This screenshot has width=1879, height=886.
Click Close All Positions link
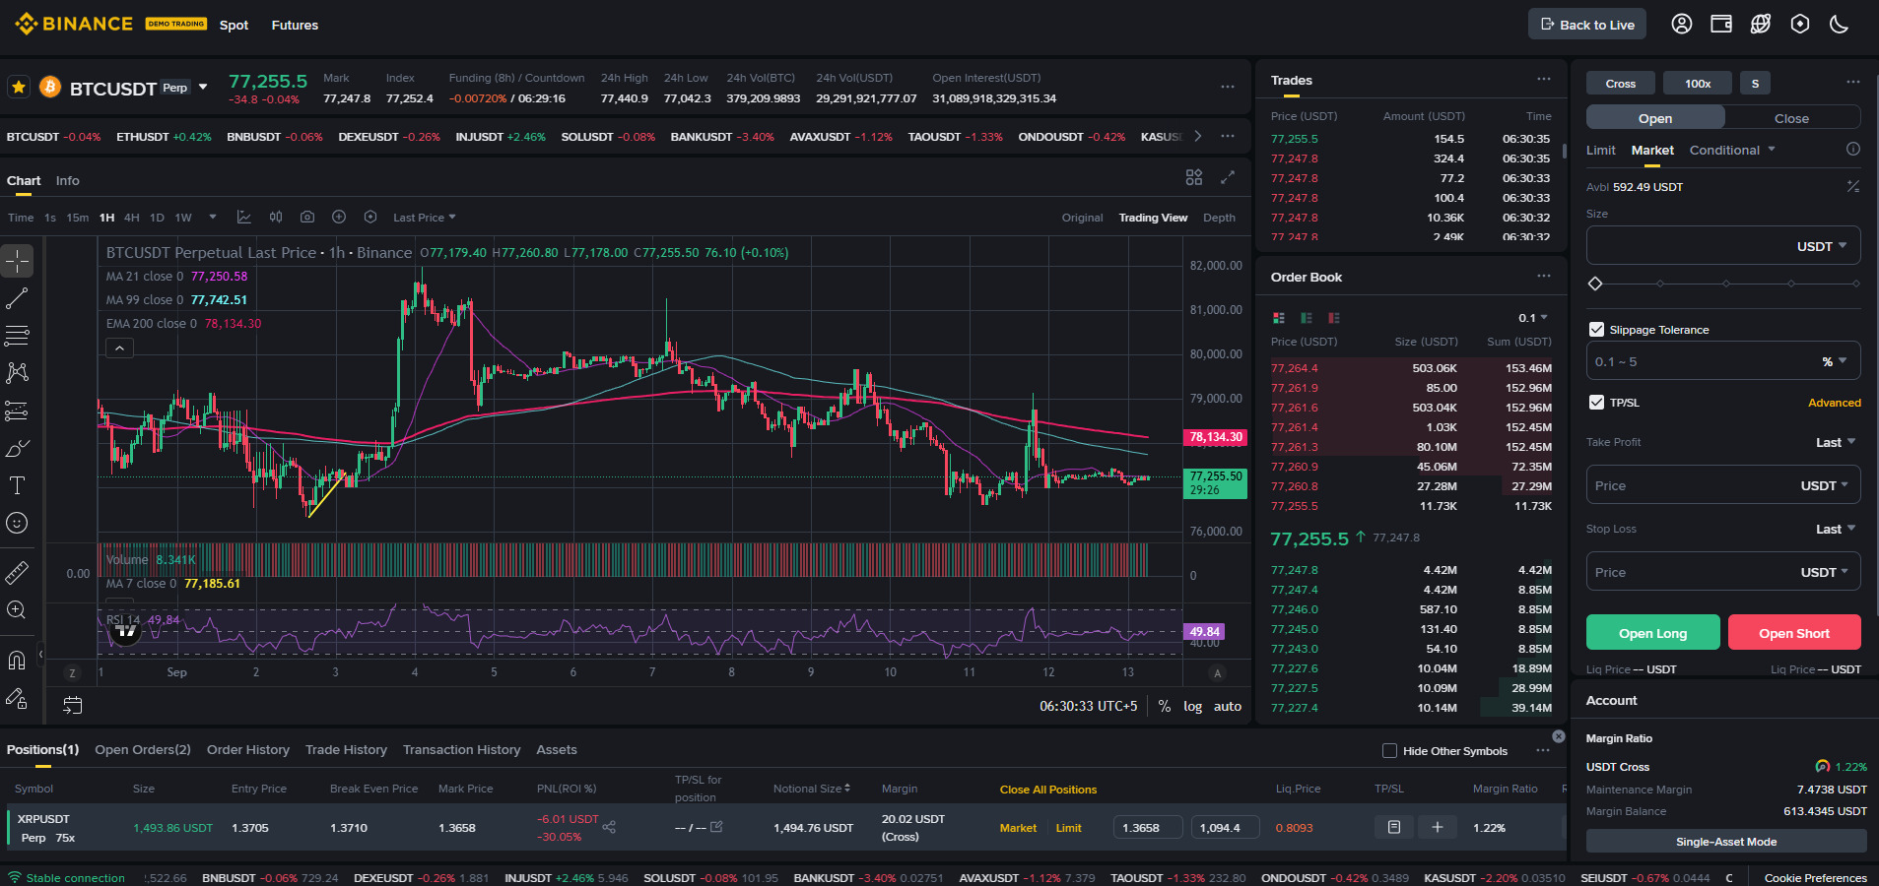click(1048, 790)
